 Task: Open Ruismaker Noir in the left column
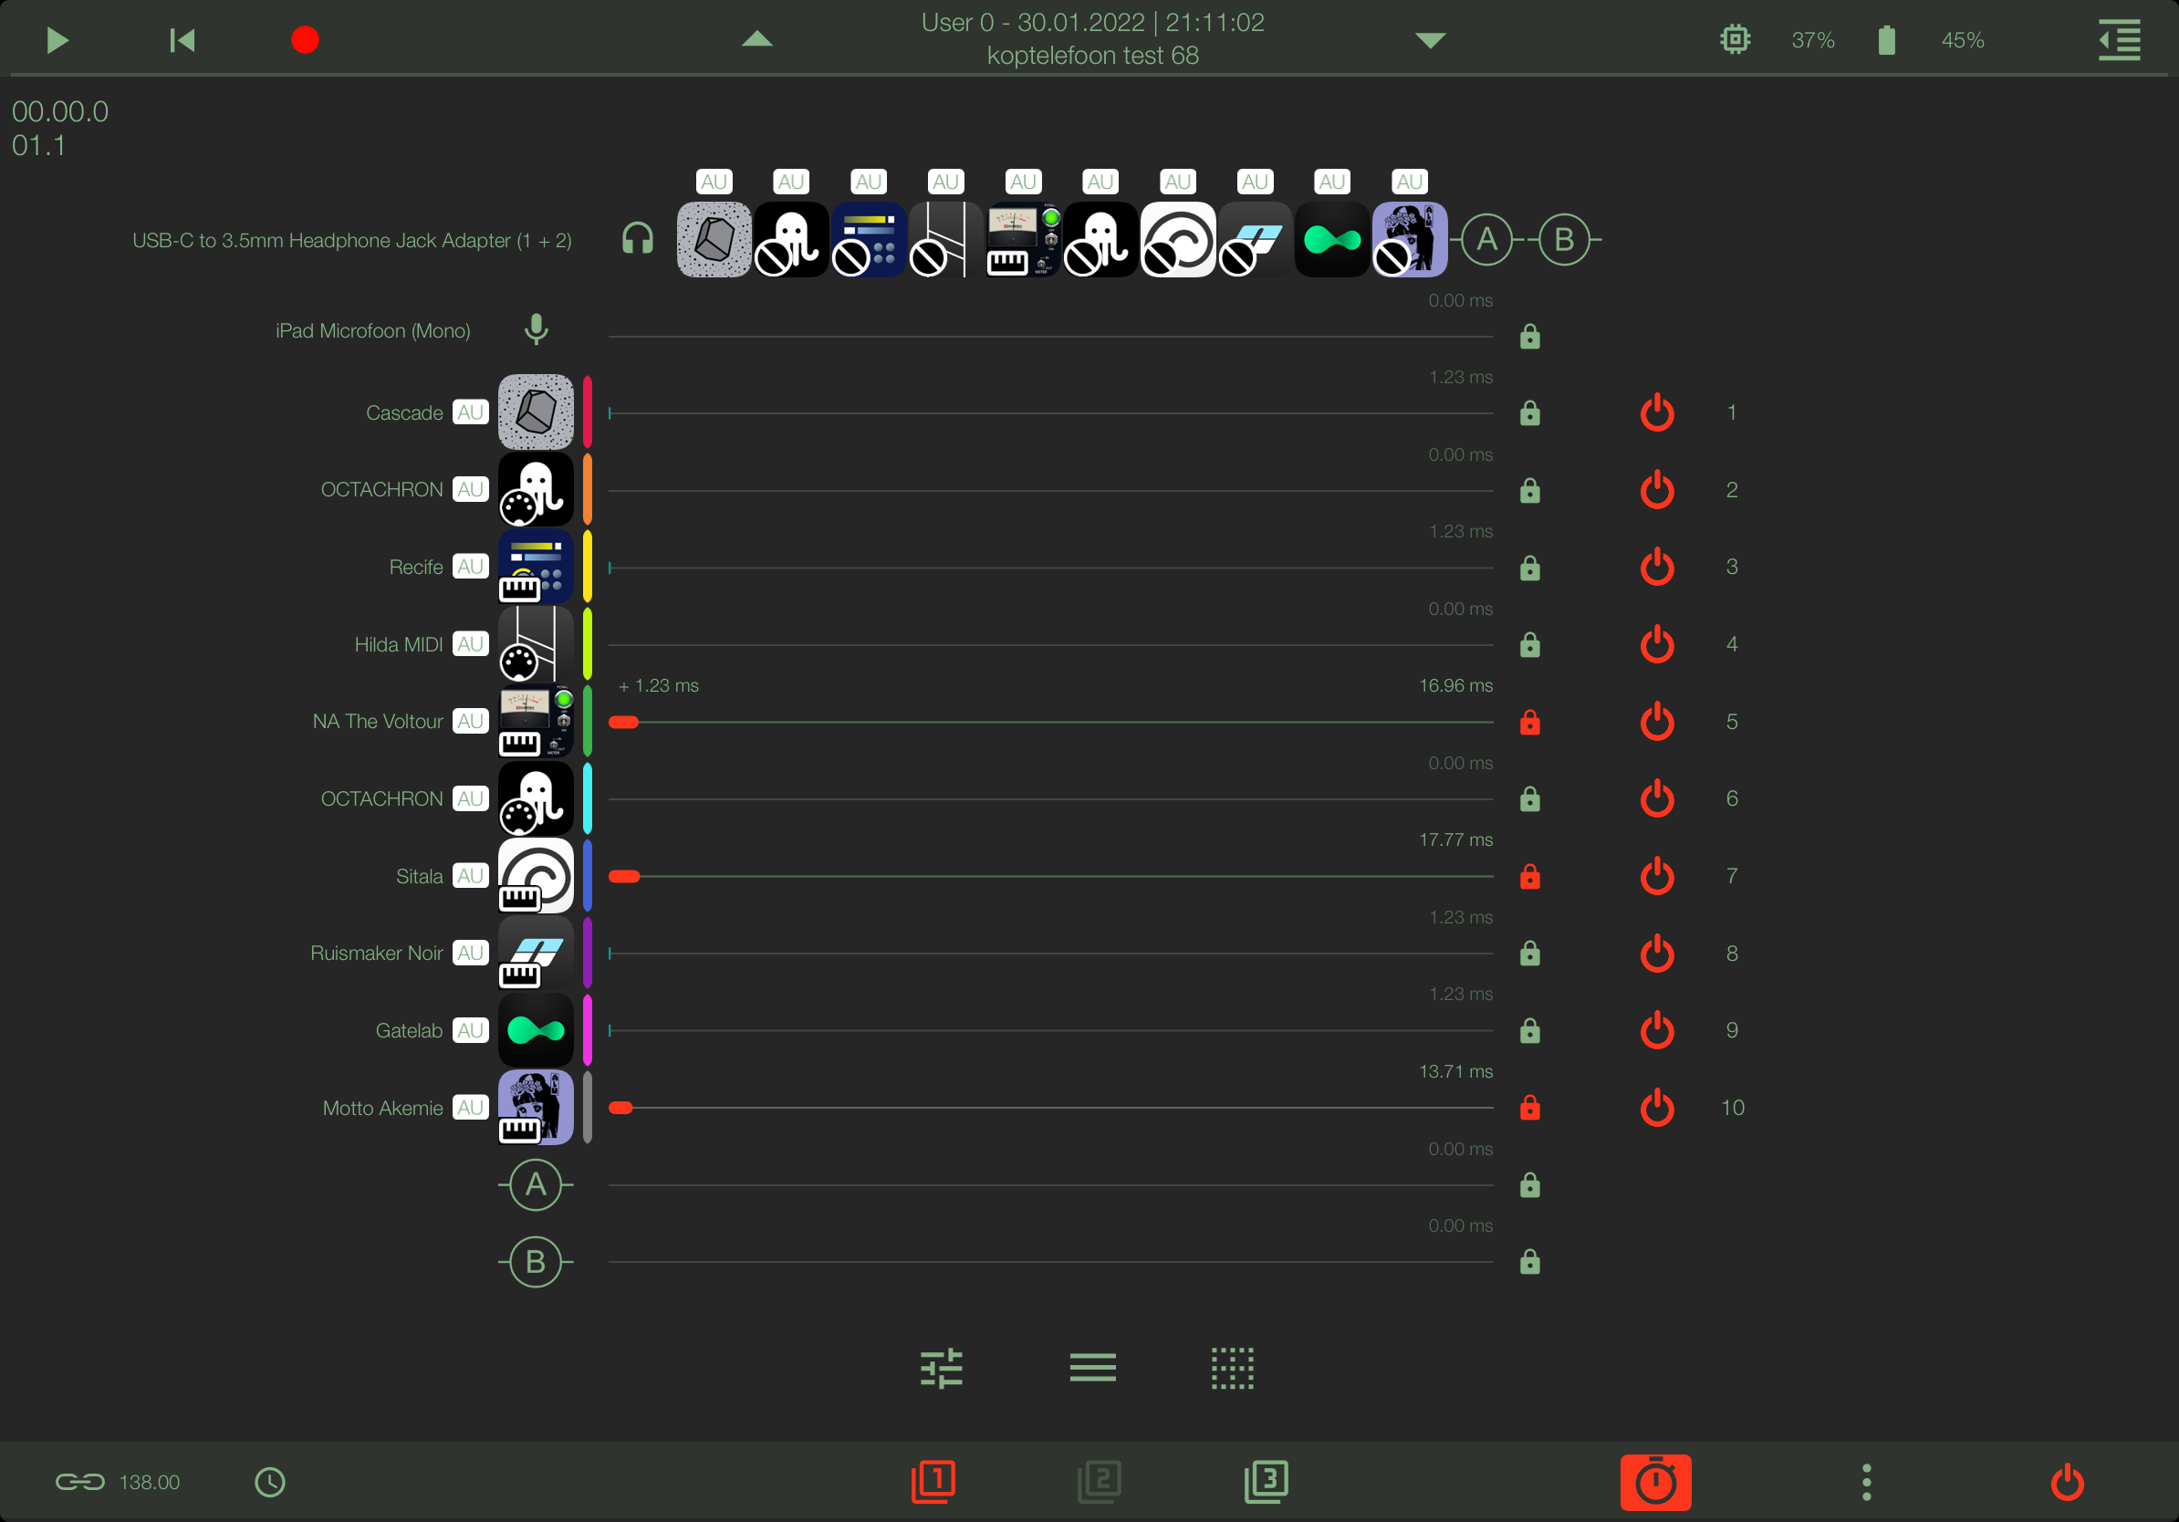tap(537, 953)
